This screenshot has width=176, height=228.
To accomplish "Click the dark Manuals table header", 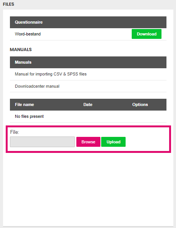I will click(x=88, y=62).
